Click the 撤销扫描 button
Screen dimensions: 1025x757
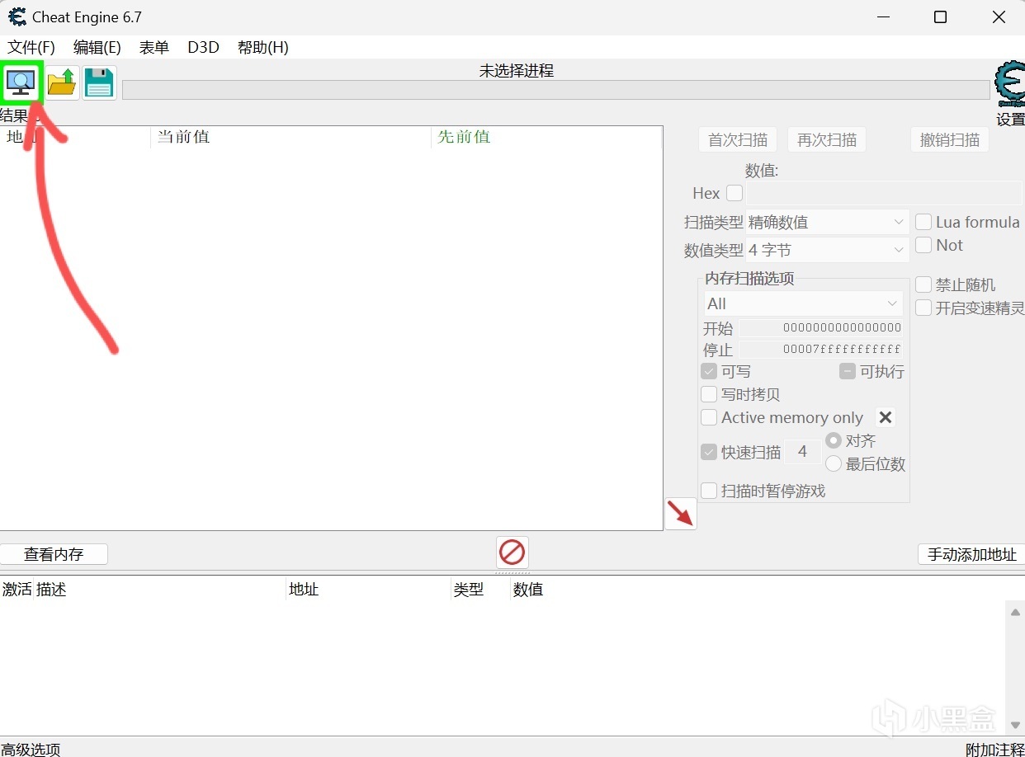tap(950, 139)
